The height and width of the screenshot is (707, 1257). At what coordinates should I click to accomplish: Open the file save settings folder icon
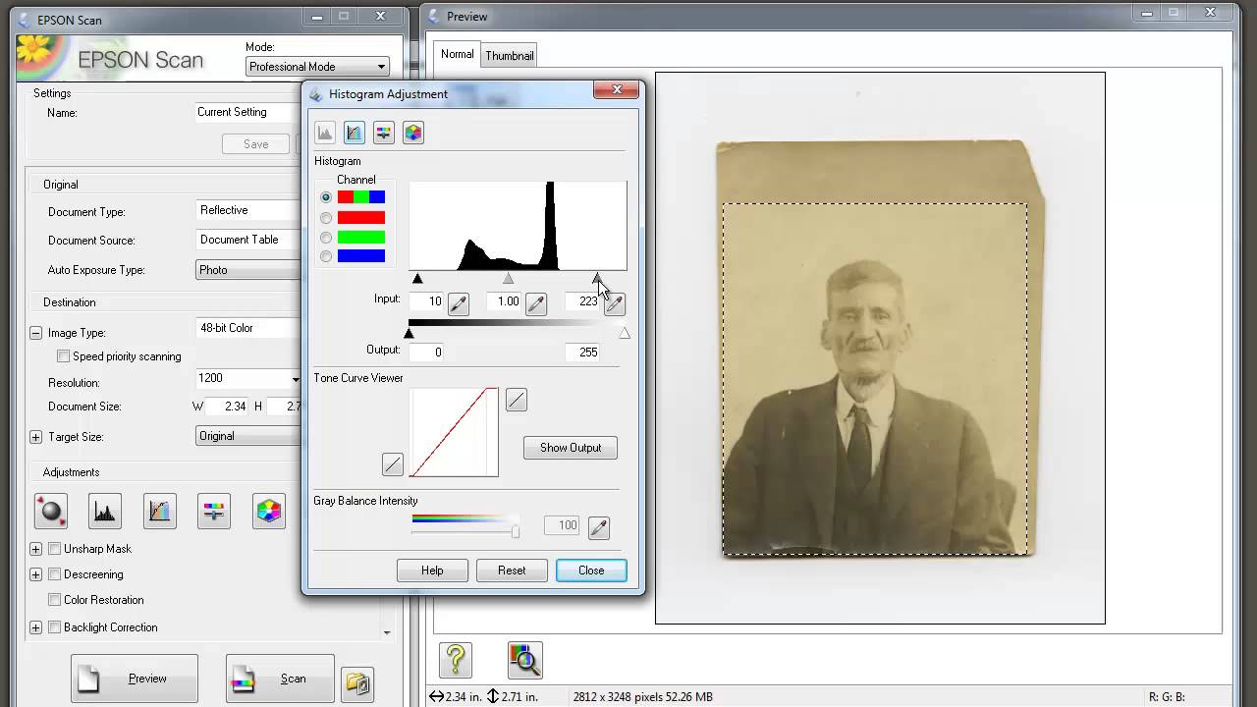[357, 683]
